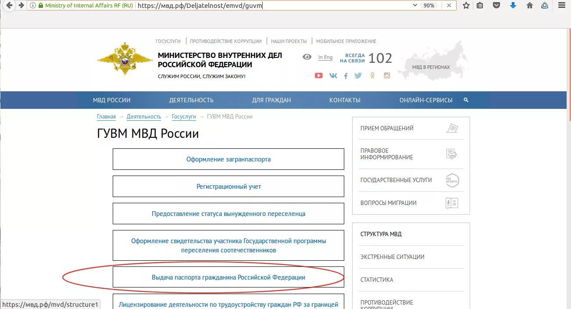Screen dimensions: 571x309
Task: Open the bookmarks library icon
Action: pyautogui.click(x=480, y=6)
